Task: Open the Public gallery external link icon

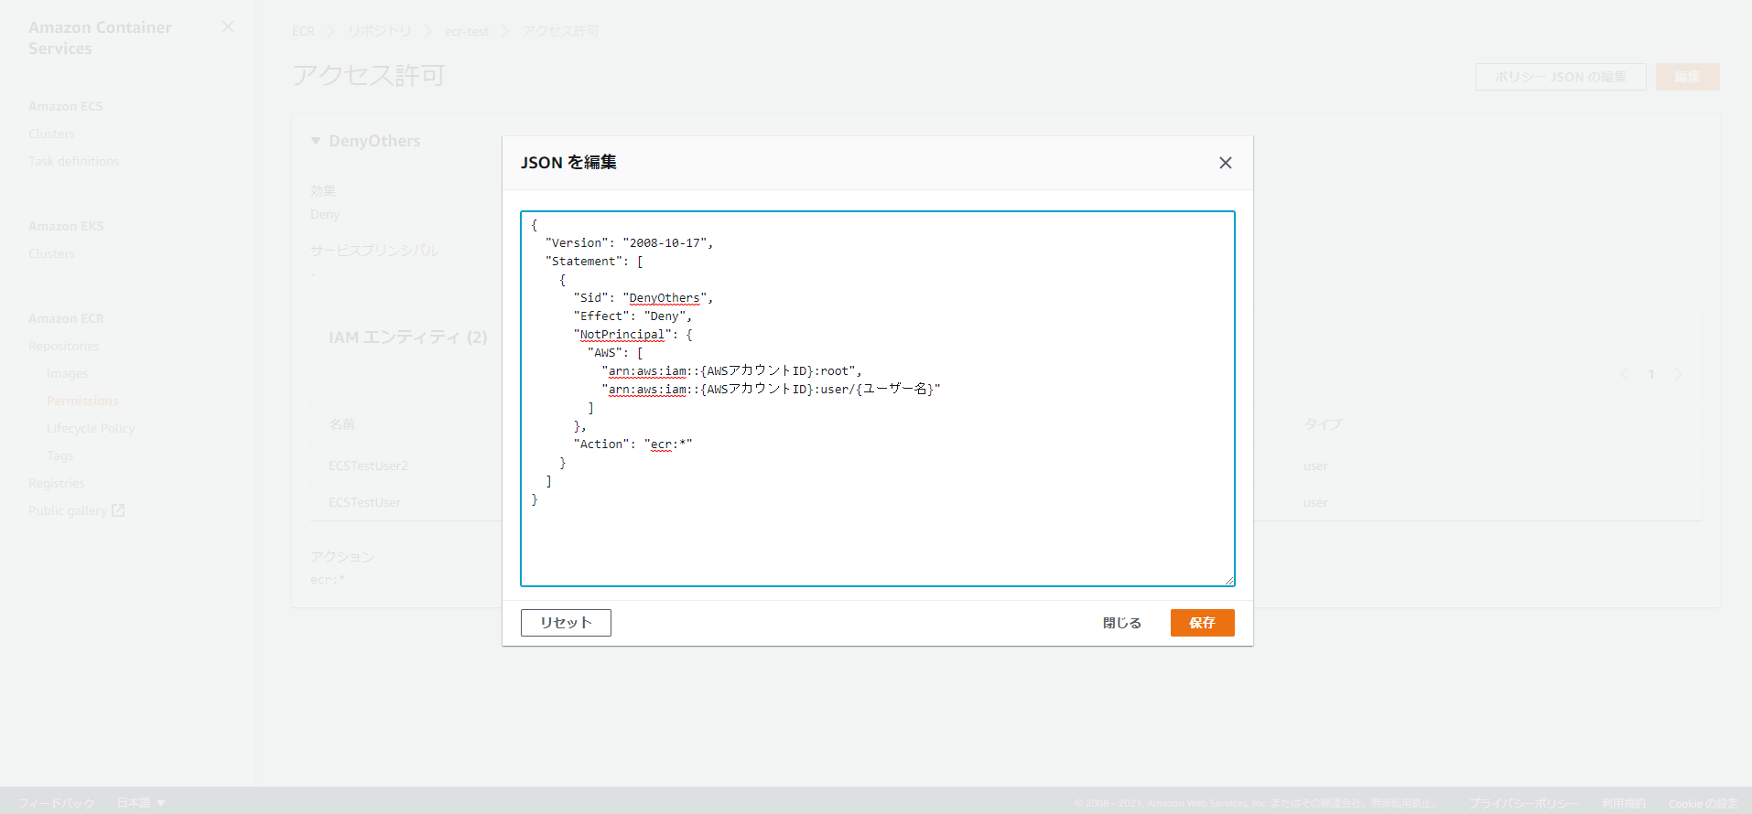Action: (118, 510)
